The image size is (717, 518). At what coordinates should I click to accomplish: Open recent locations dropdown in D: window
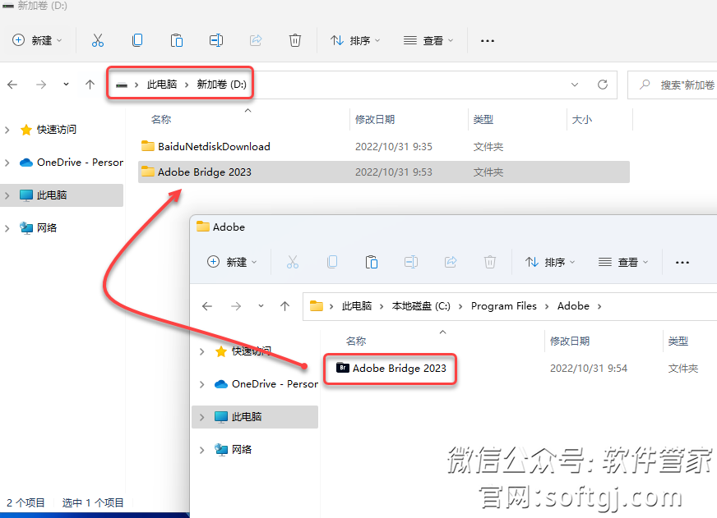(67, 85)
